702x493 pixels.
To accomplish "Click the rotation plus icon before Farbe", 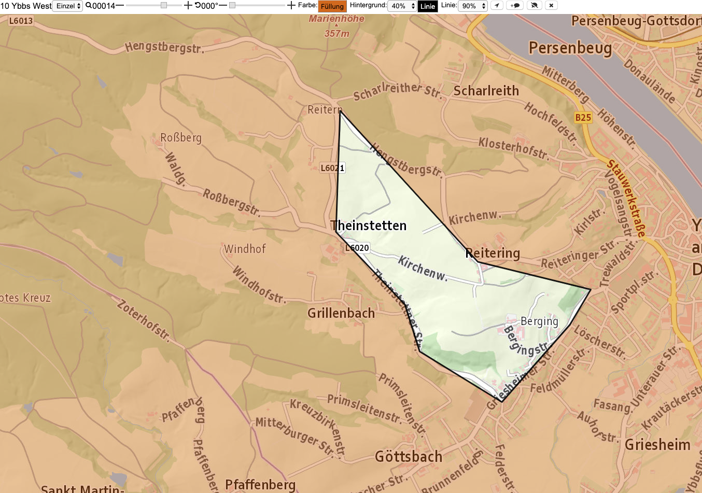I will tap(291, 6).
